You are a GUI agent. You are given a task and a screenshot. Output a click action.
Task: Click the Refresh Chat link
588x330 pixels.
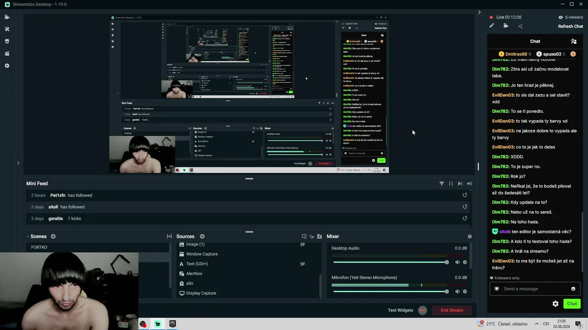[x=571, y=26]
